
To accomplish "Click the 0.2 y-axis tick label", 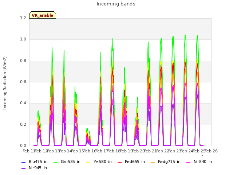I will coord(23,124).
